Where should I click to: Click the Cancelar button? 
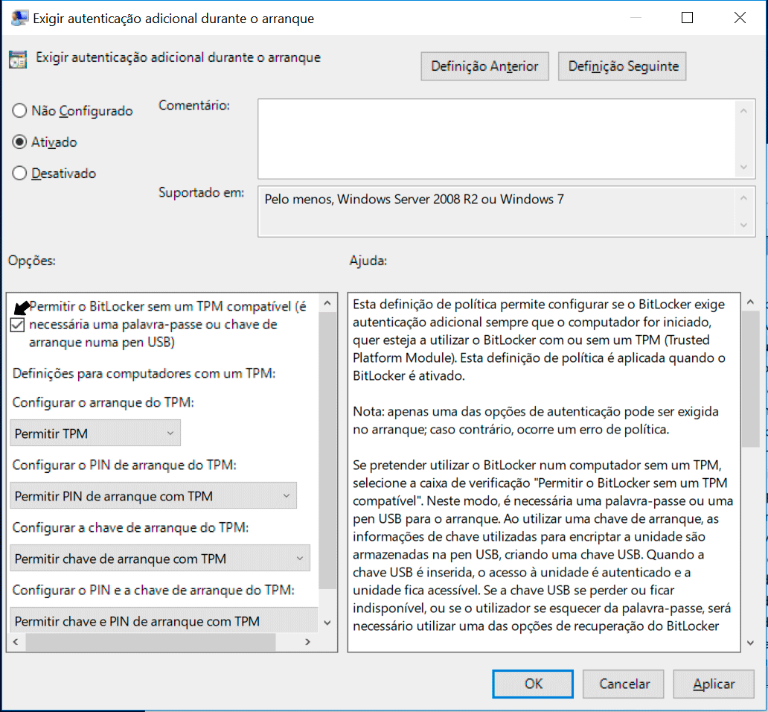pyautogui.click(x=624, y=684)
